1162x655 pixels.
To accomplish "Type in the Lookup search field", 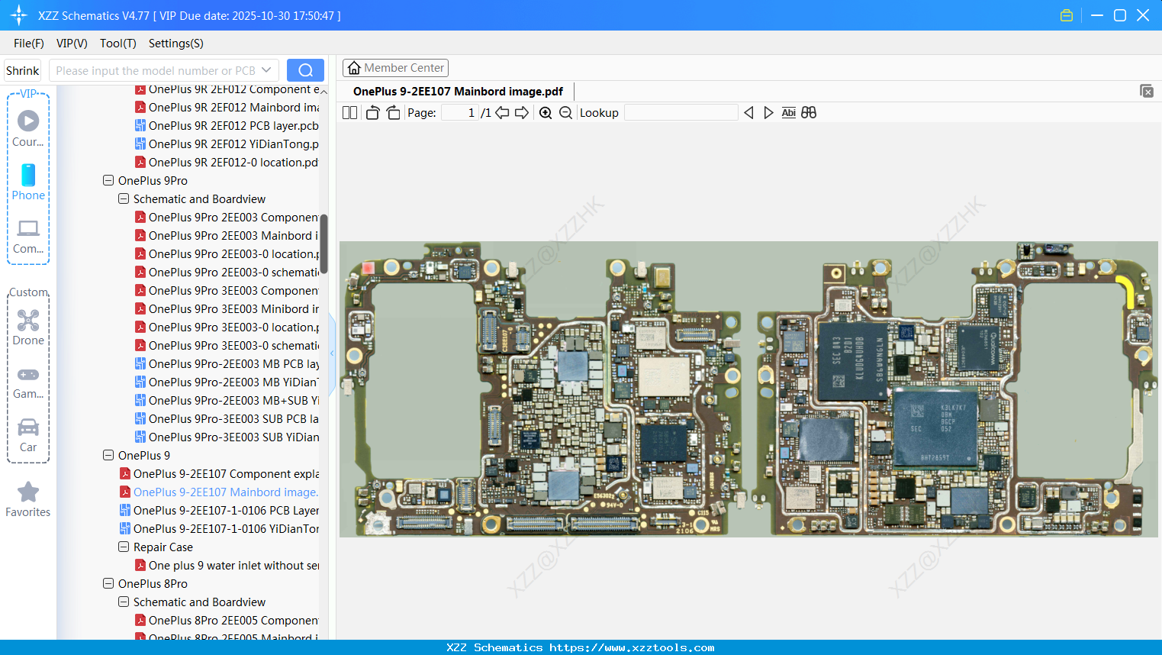I will click(x=681, y=112).
